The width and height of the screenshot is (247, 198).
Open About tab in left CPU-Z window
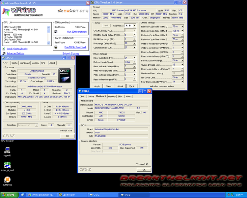click(52, 63)
